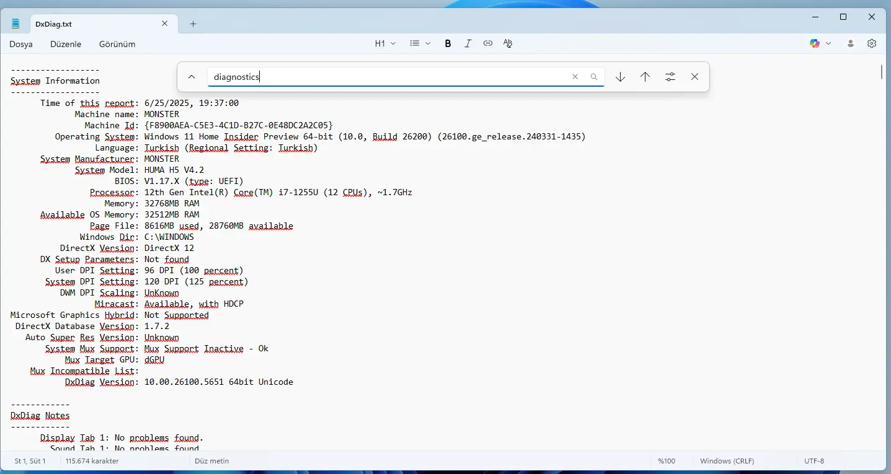This screenshot has width=891, height=474.
Task: Click the '32512MB RAM' available memory value
Action: [x=172, y=214]
